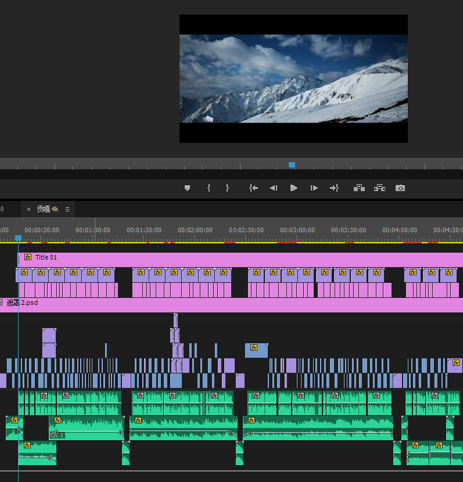Click the 00:01:00:00 ruler timecode
463x482 pixels.
pyautogui.click(x=93, y=230)
